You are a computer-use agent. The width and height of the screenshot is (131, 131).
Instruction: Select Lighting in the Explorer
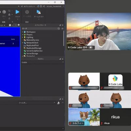pyautogui.click(x=30, y=37)
